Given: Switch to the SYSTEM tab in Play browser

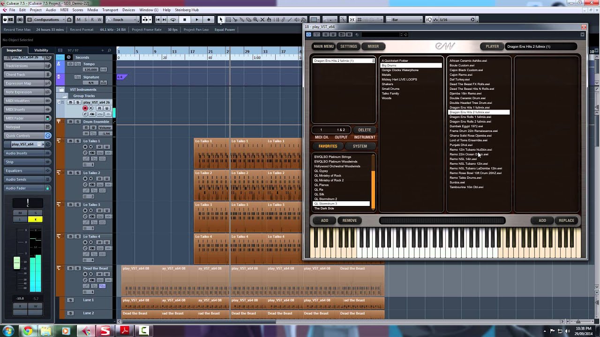Looking at the screenshot, I should point(360,146).
